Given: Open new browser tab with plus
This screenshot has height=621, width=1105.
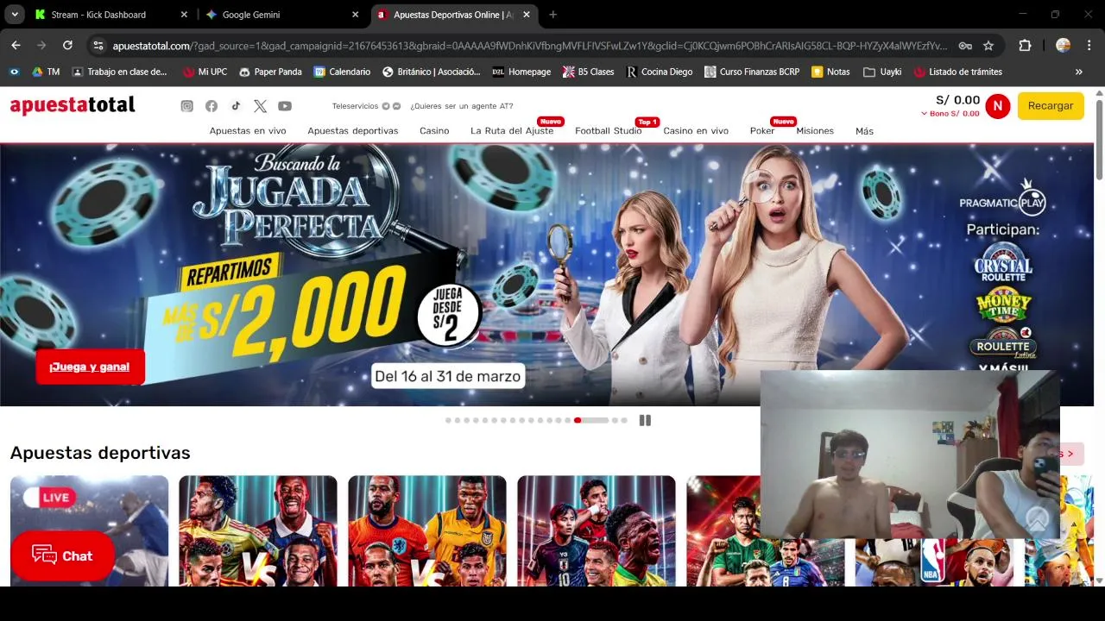Looking at the screenshot, I should pos(552,15).
